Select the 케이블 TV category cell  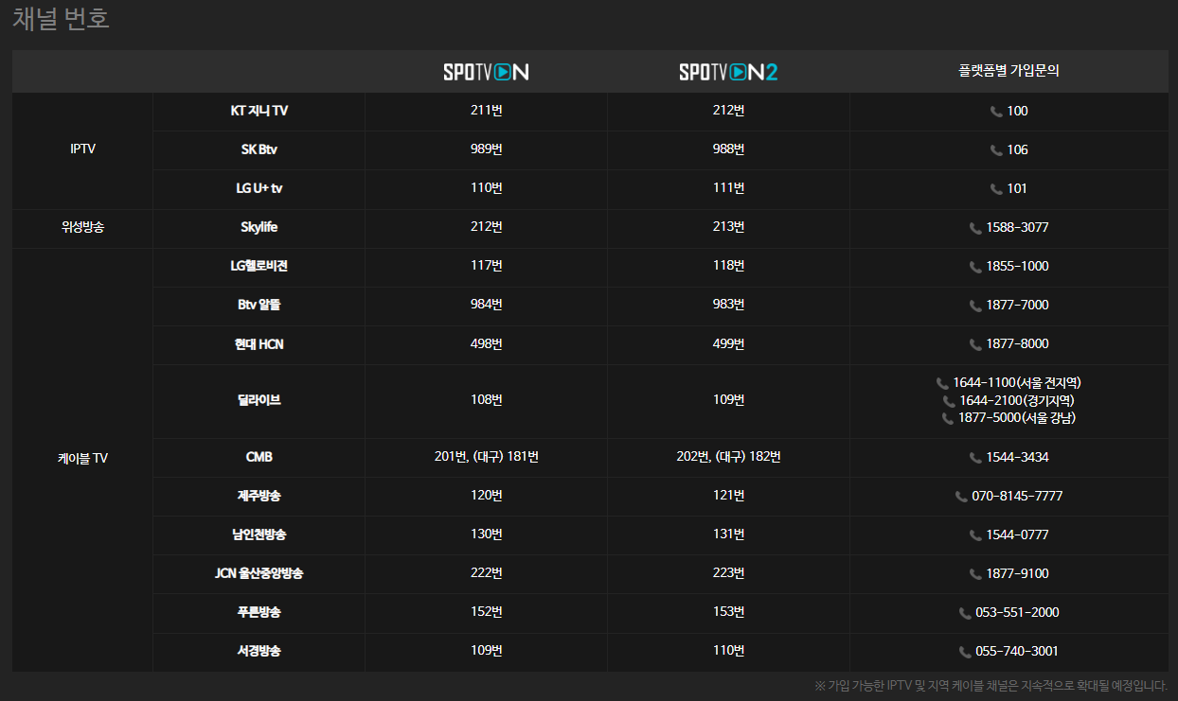coord(82,459)
